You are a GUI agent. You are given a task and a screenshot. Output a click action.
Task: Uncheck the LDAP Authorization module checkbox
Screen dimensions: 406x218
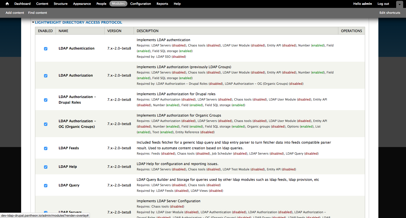tap(46, 76)
